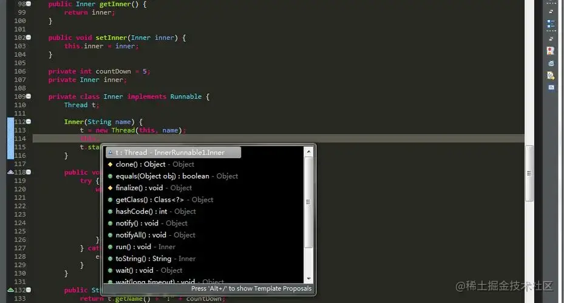Select the 't : Thread - InnerRunnable1.Inner' proposal
Screen dimensions: 564x303
(x=174, y=153)
